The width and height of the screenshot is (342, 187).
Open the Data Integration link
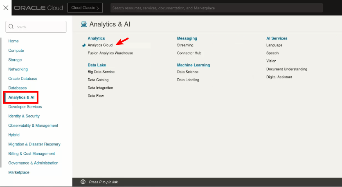click(100, 88)
